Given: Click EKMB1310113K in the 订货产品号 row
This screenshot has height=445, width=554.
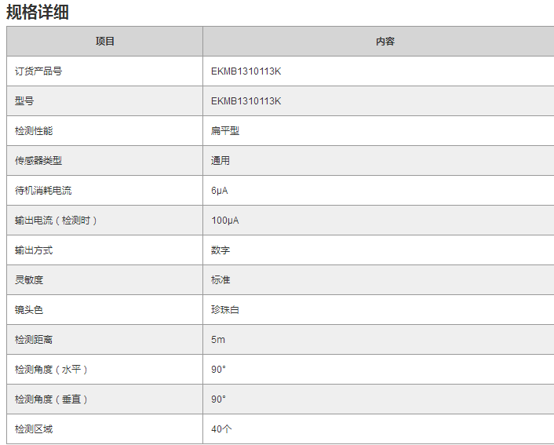Looking at the screenshot, I should click(x=246, y=71).
